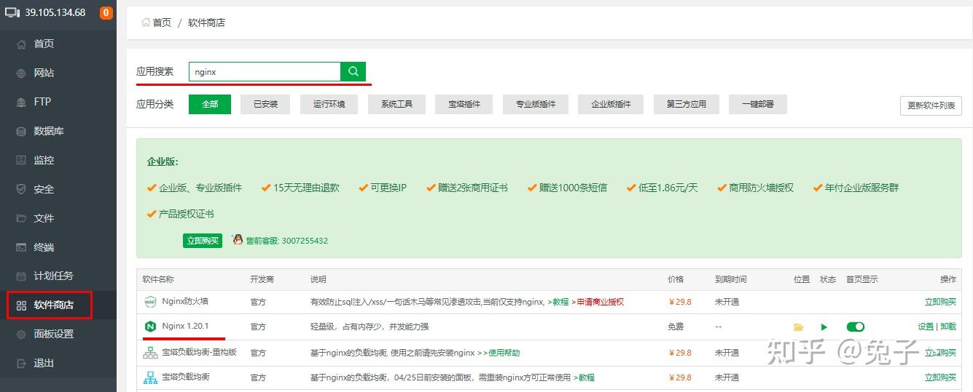Select the 一键部署 category tab

[758, 104]
